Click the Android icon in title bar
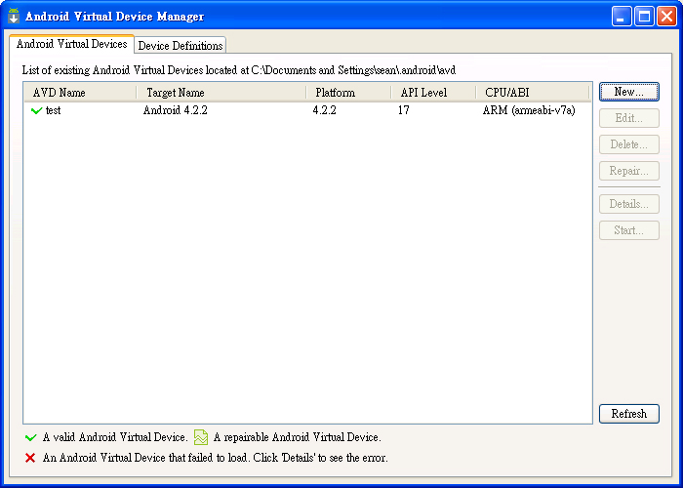683x488 pixels. click(x=14, y=16)
